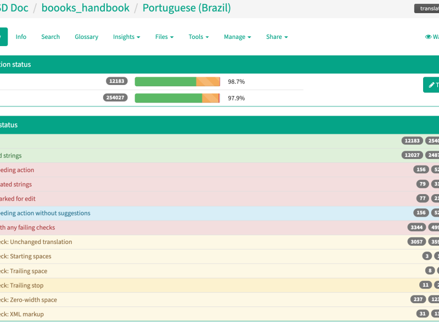Open the boooks_handbook breadcrumb link

pyautogui.click(x=86, y=8)
